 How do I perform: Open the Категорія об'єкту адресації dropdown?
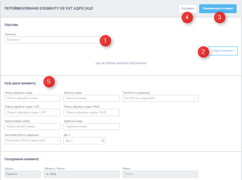pos(33,140)
